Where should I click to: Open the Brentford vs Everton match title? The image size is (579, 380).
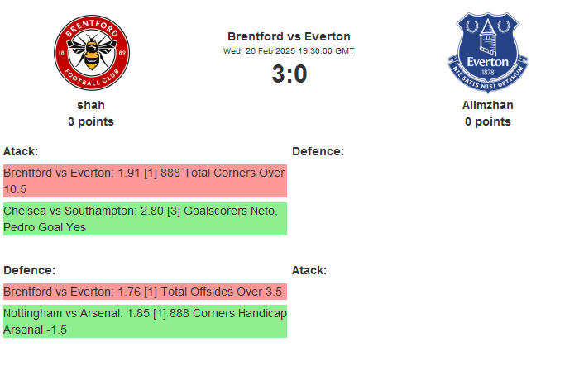tap(289, 36)
